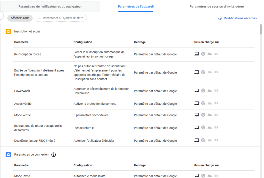Open the Powerwash setting
The height and width of the screenshot is (178, 264).
pos(22,91)
